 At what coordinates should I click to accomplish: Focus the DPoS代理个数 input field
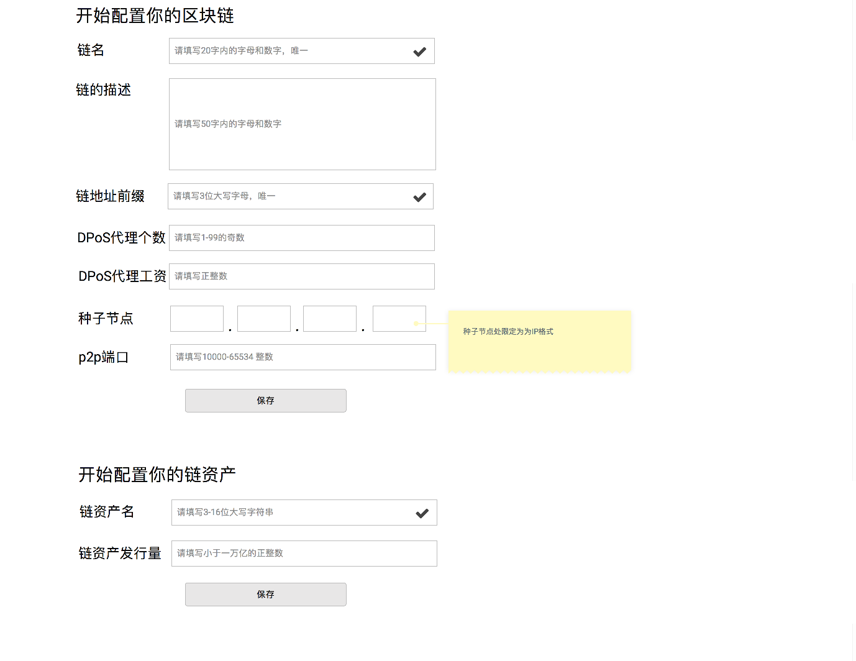302,238
